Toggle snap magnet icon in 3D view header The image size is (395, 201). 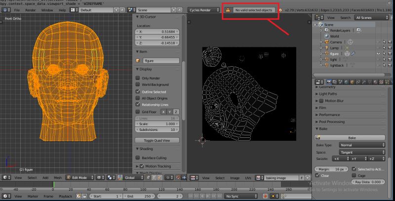click(x=178, y=178)
